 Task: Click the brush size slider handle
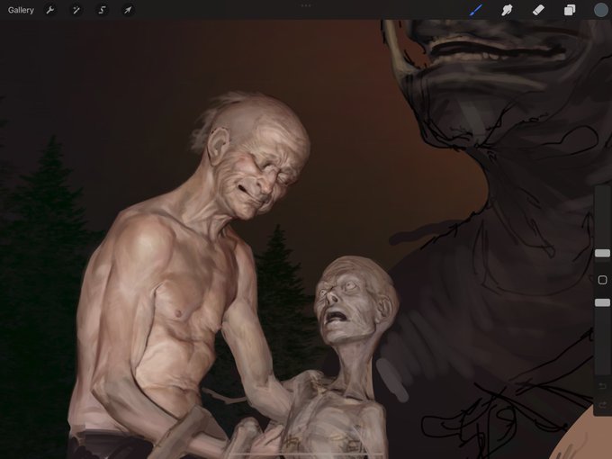pyautogui.click(x=602, y=253)
